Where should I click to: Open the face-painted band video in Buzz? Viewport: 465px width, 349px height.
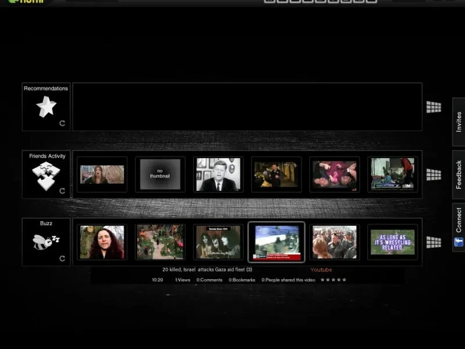click(x=219, y=242)
